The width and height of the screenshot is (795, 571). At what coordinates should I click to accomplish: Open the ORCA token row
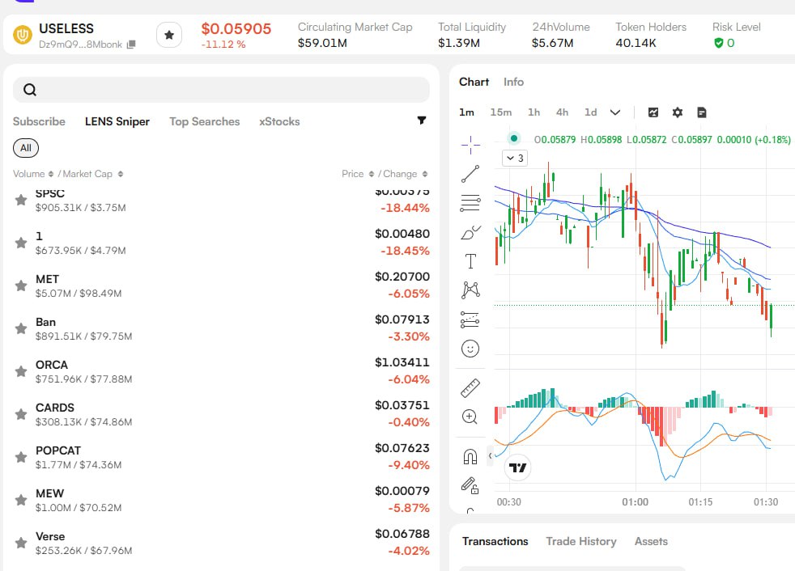221,371
